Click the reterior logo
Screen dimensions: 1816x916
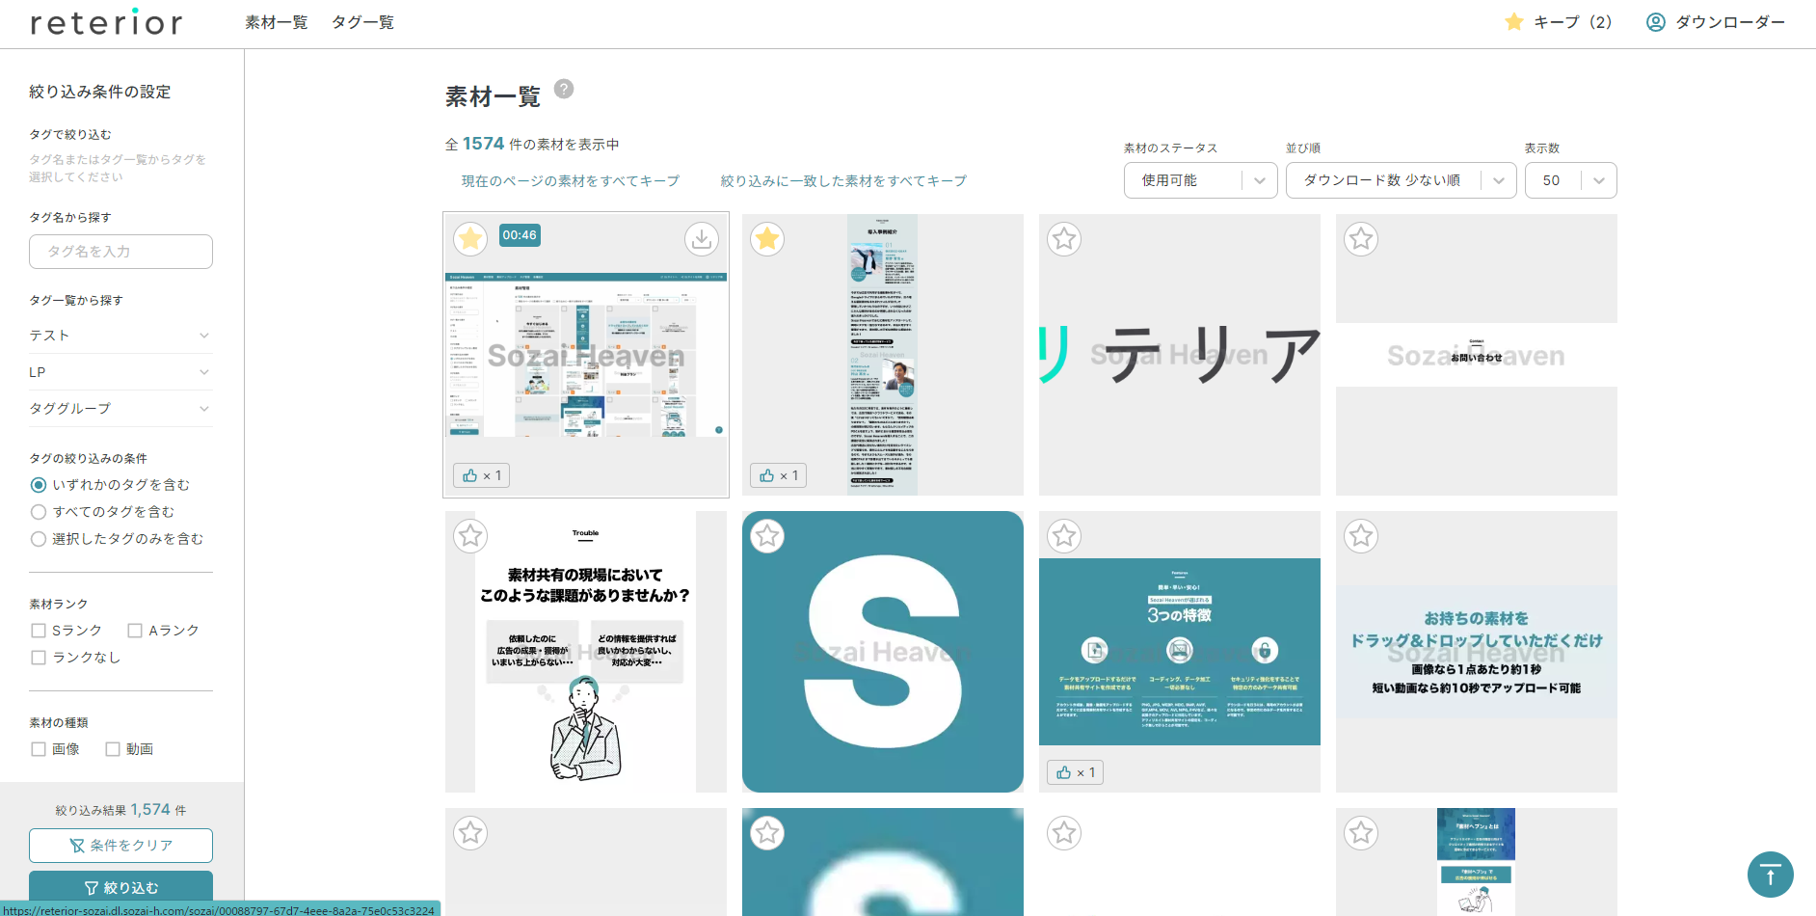[106, 22]
